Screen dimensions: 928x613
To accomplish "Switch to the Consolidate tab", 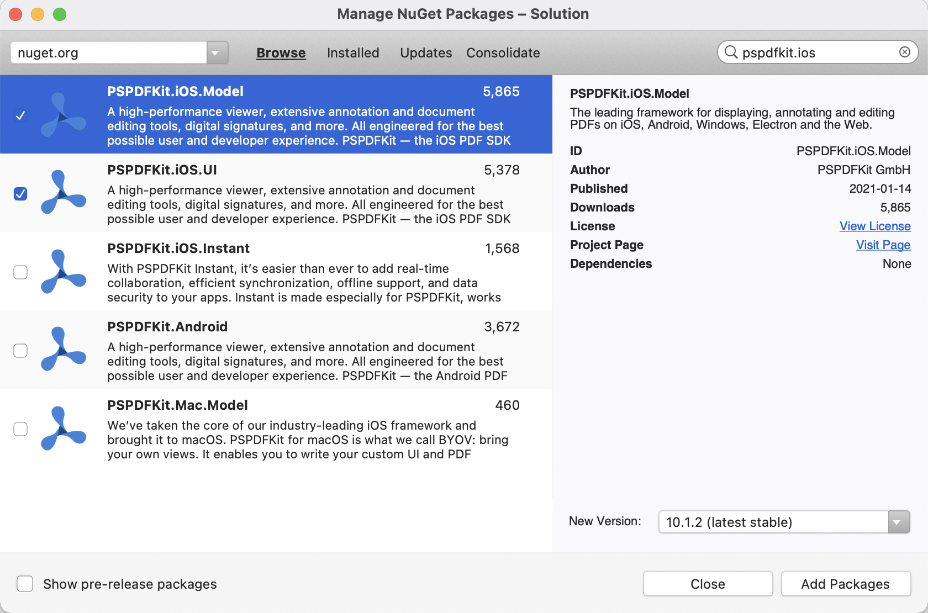I will [503, 53].
